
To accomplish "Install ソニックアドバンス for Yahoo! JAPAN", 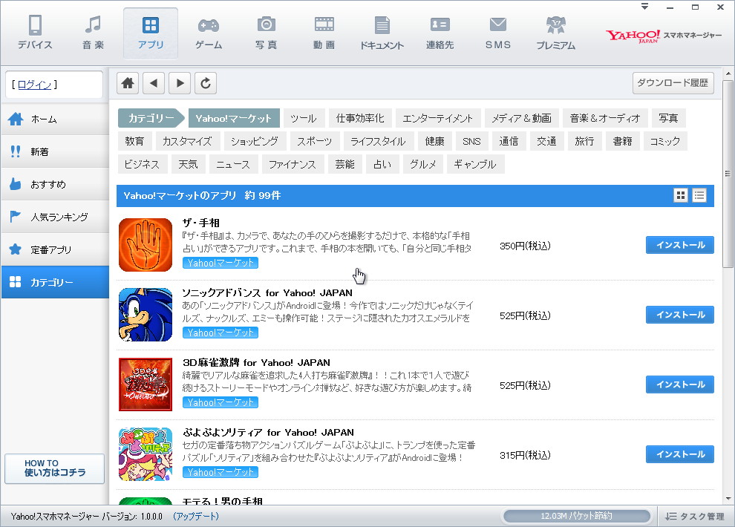I will pos(679,315).
